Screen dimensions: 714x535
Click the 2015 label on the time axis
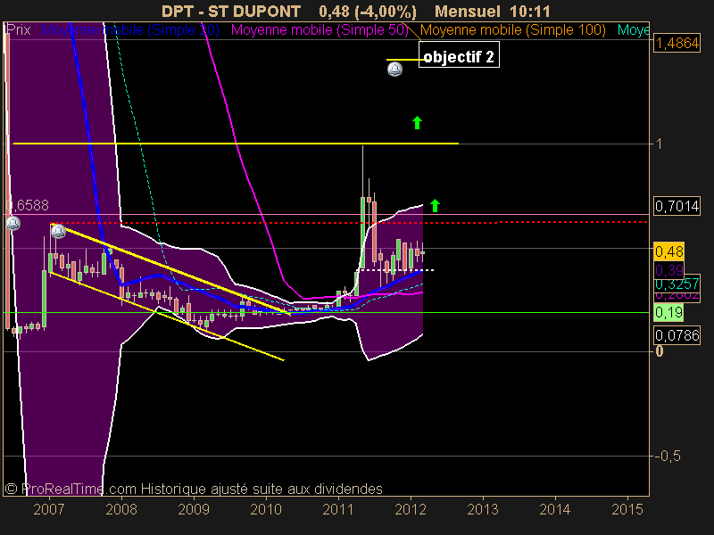[x=627, y=509]
